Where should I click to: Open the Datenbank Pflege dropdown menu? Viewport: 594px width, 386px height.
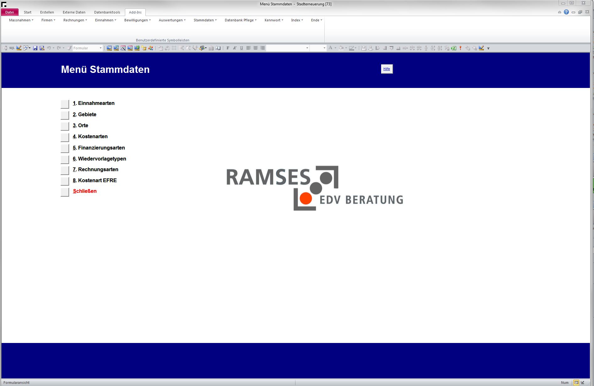tap(240, 20)
